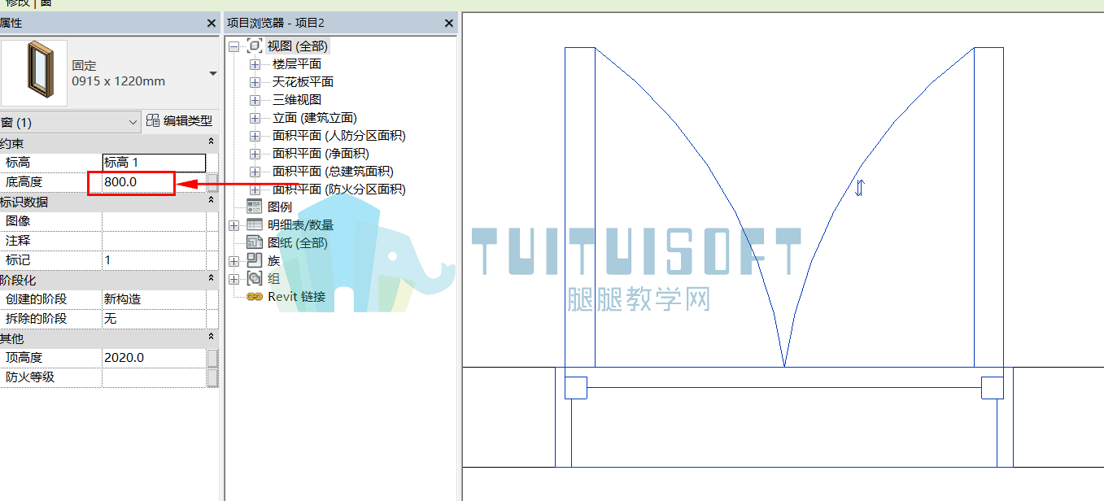1104x501 pixels.
Task: Collapse the 约束 section
Action: click(x=212, y=143)
